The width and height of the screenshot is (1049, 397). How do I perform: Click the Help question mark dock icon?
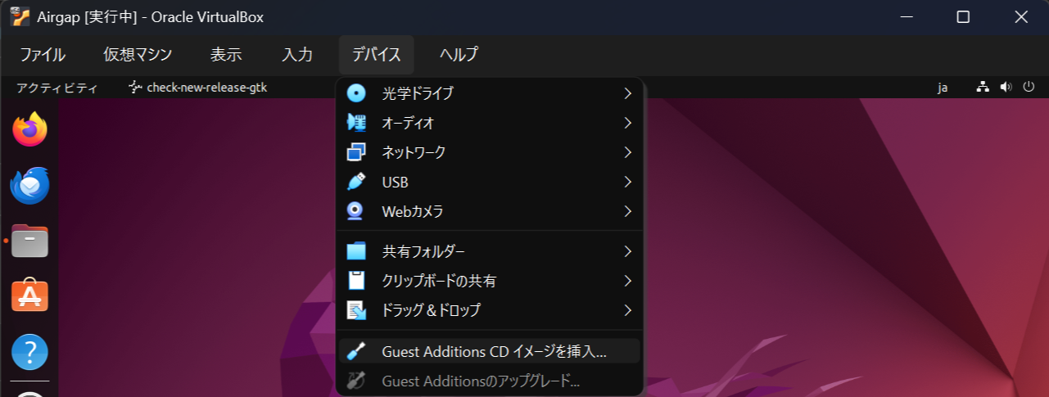pos(30,352)
